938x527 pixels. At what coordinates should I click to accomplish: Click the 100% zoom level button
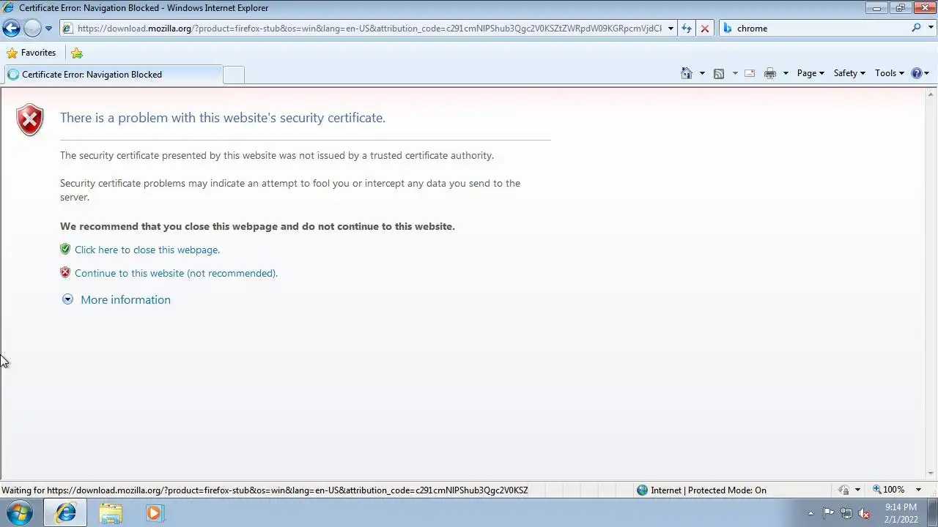click(x=888, y=490)
